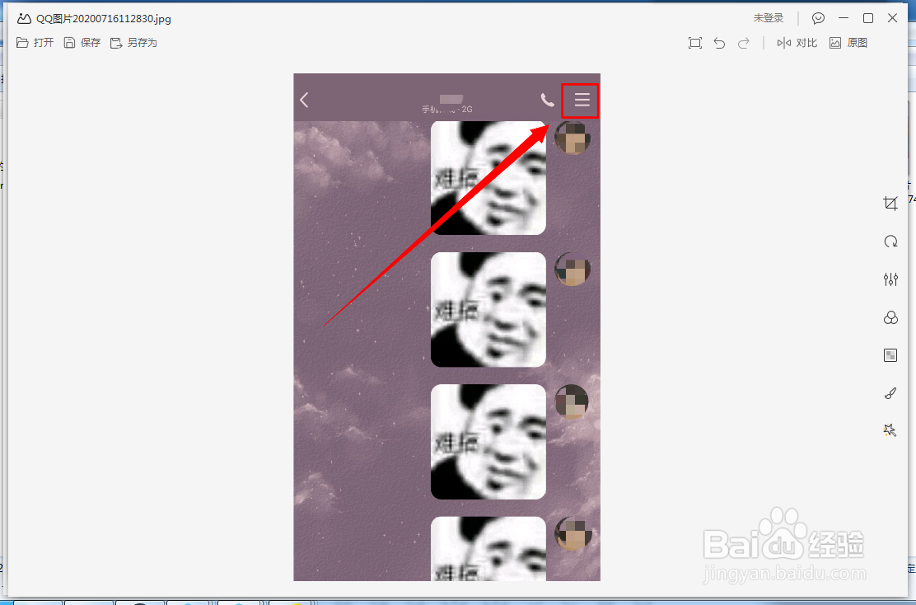Click the first panda meme image
The image size is (916, 605).
(488, 178)
